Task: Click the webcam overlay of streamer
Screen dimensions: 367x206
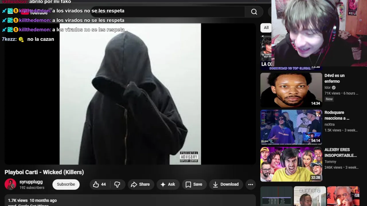Action: click(319, 33)
